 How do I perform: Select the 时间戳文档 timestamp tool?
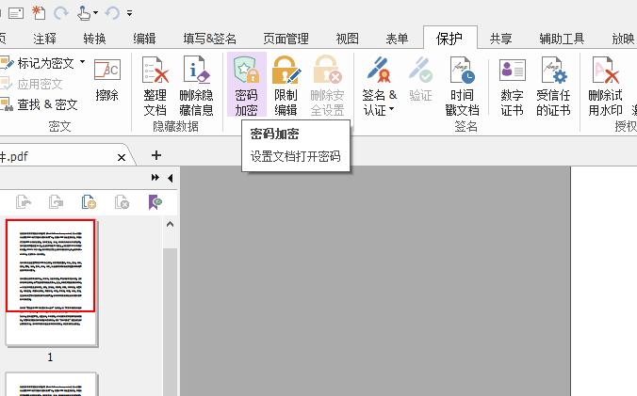[x=462, y=85]
